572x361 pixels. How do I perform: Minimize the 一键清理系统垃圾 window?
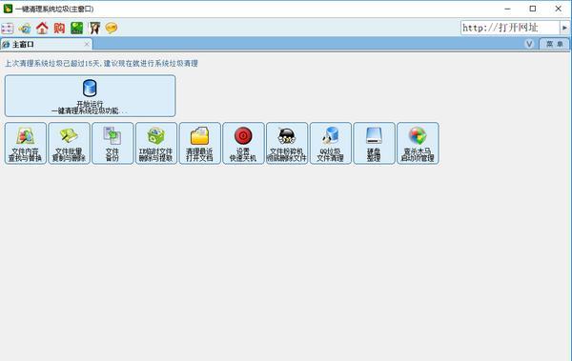[x=507, y=9]
